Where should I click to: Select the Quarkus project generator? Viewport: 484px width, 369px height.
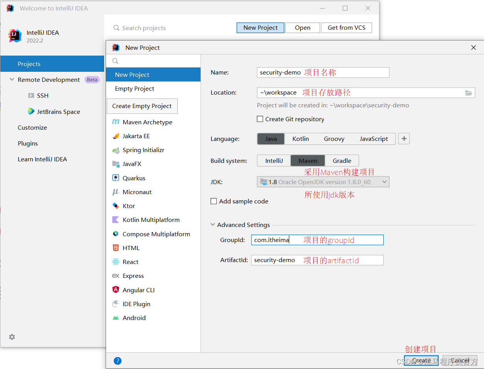point(133,178)
